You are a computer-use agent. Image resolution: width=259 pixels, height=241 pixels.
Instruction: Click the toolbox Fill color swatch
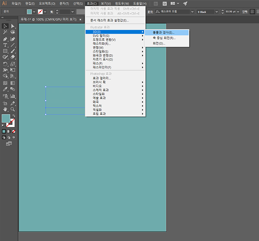point(6,118)
